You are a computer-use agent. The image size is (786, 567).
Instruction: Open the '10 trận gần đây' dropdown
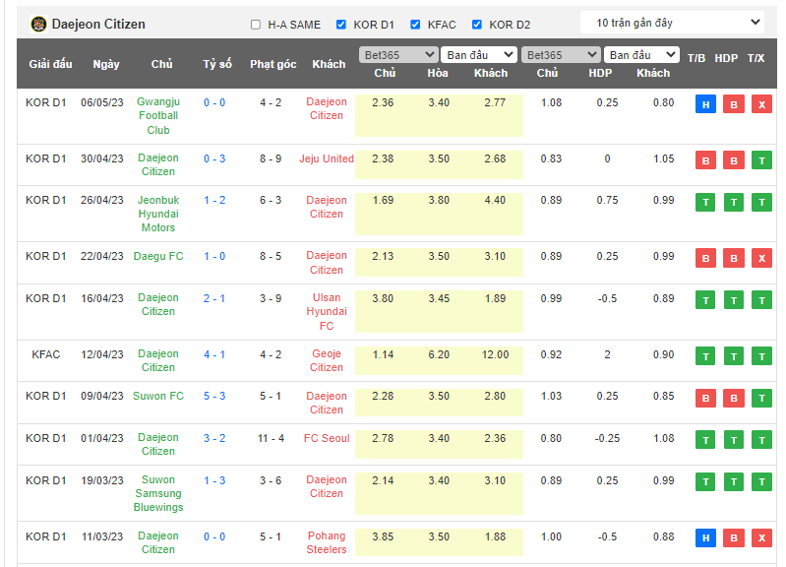(672, 23)
